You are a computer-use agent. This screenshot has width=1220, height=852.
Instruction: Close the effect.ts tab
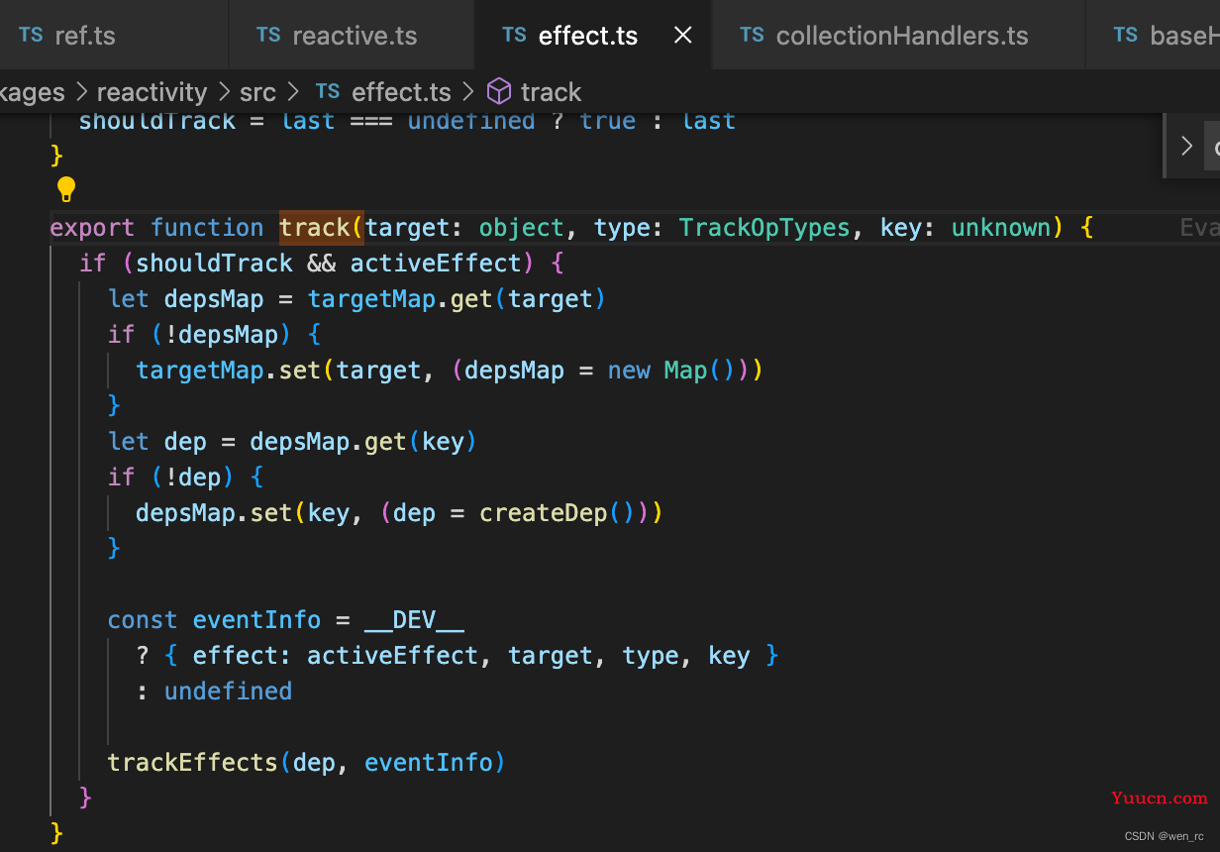(x=682, y=36)
